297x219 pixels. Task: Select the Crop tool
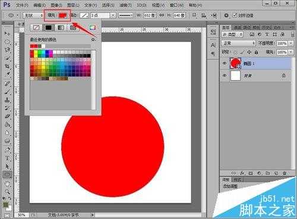coord(7,66)
